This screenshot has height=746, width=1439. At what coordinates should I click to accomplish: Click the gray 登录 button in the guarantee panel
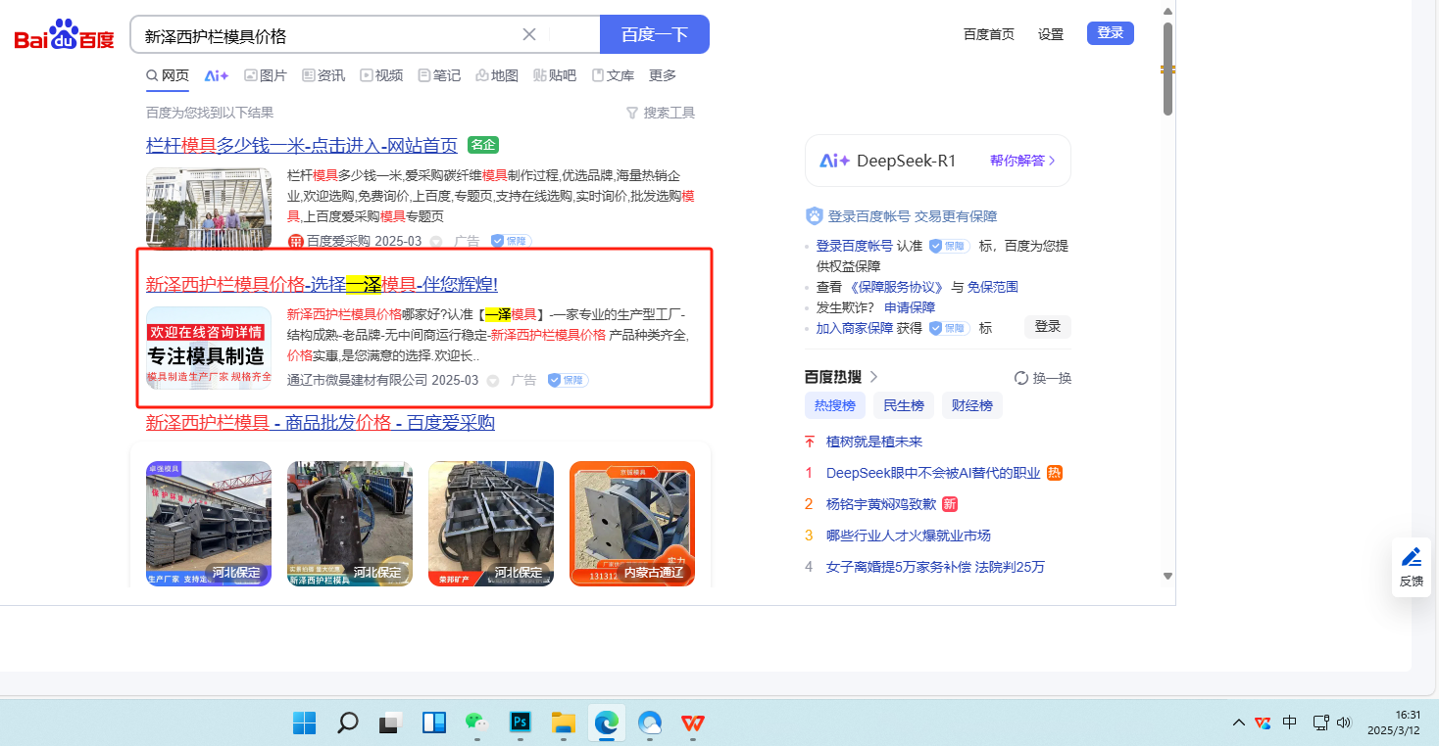(x=1048, y=327)
